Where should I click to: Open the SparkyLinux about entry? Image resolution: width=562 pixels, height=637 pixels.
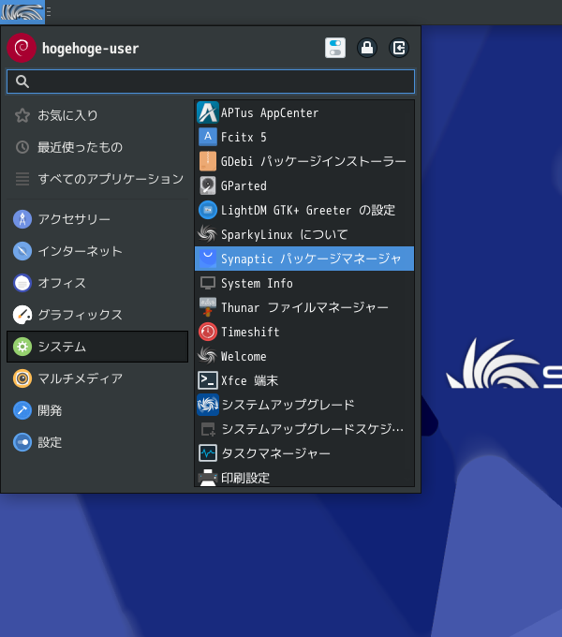coord(304,234)
